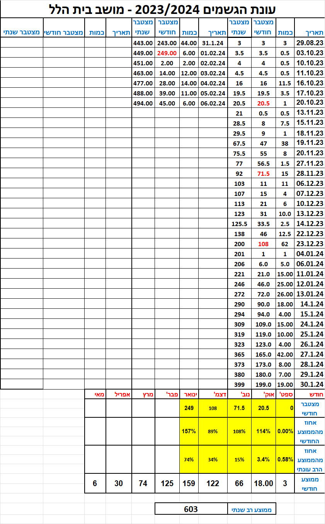This screenshot has width=325, height=524.
Task: Select the yearly cumulative cell 399
Action: 240,384
